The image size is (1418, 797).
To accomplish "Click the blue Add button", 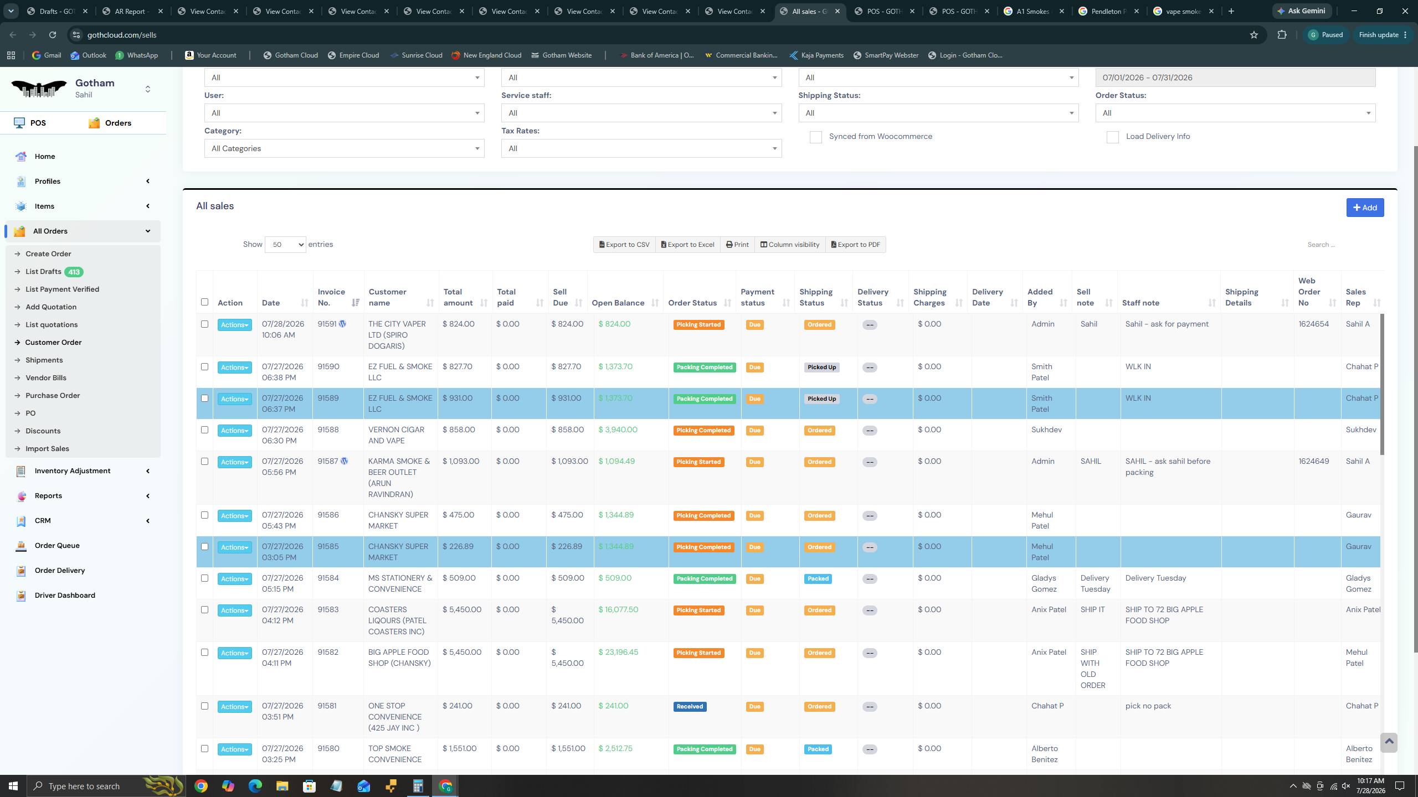I will point(1365,208).
